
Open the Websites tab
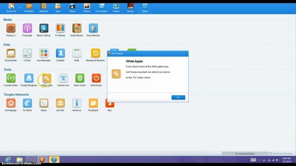[x=29, y=8]
